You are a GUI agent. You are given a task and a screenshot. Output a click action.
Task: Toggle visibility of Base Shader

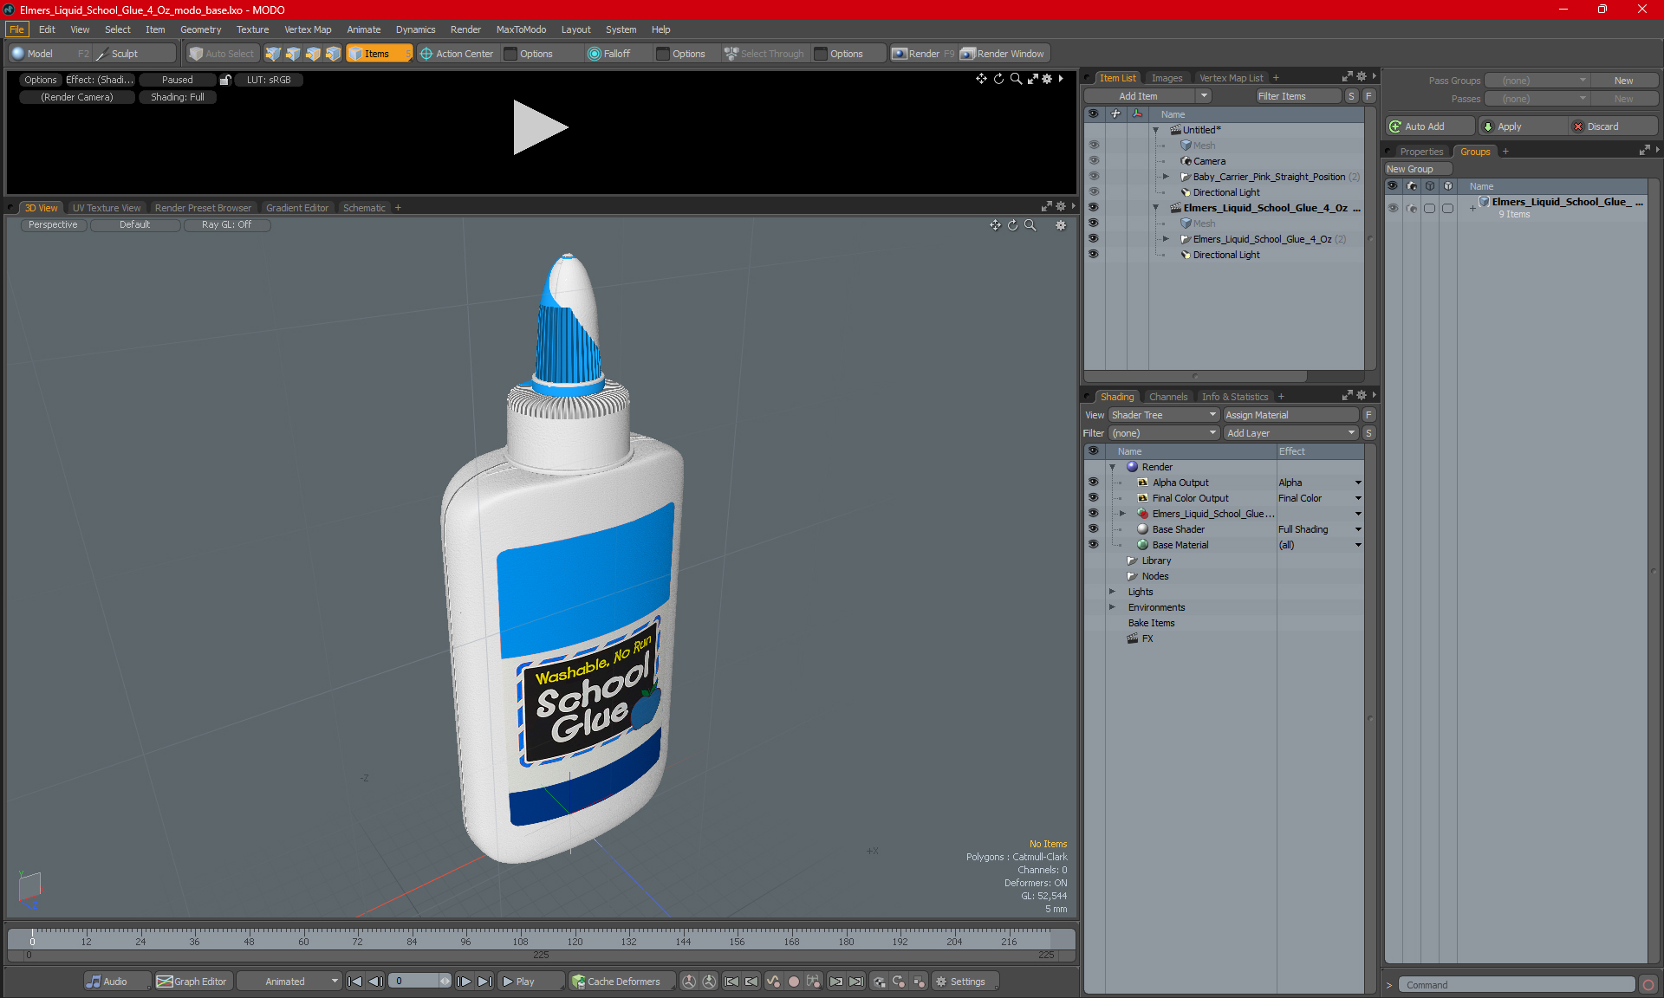(x=1093, y=529)
